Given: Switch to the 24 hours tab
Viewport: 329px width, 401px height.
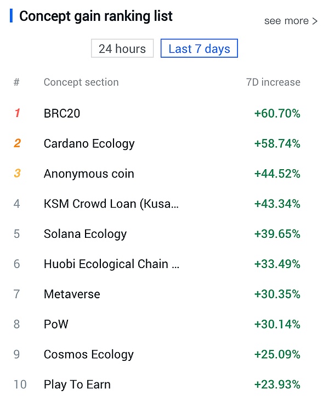Looking at the screenshot, I should (x=122, y=48).
